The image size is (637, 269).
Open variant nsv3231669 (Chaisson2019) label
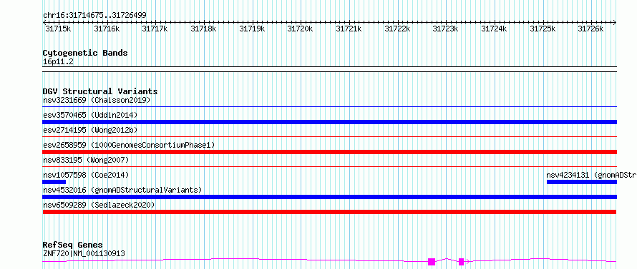(97, 100)
